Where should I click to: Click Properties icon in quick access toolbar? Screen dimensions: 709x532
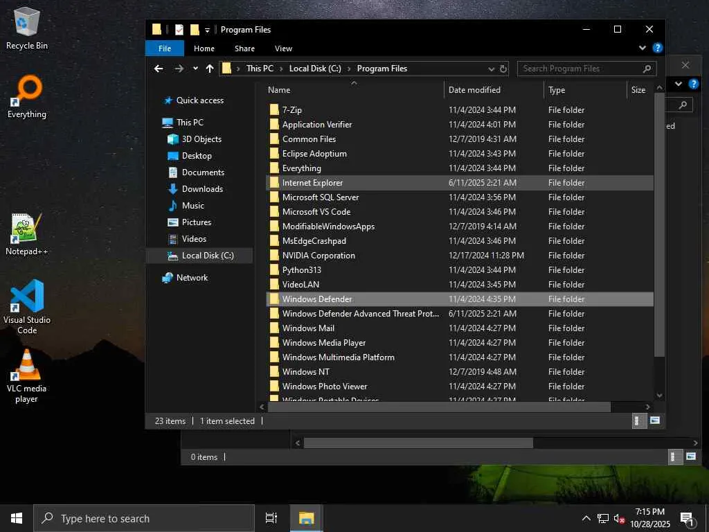[x=179, y=30]
